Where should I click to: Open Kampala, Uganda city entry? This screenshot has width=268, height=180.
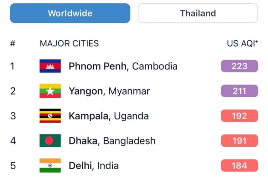tap(109, 116)
